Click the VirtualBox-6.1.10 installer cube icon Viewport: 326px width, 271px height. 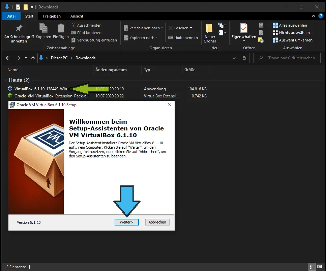pos(10,89)
